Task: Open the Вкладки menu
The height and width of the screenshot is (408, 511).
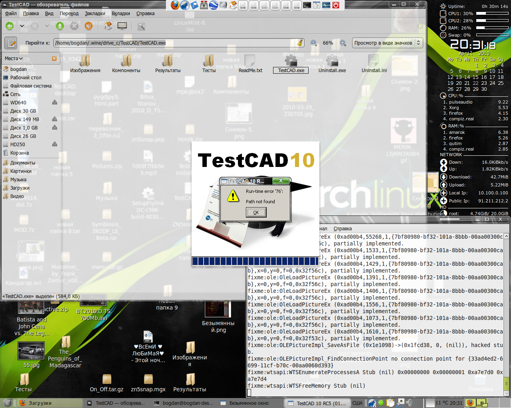Action: [x=121, y=14]
